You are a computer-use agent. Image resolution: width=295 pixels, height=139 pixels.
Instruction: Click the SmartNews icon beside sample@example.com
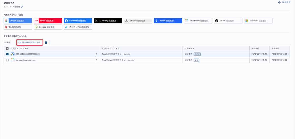pos(13,60)
